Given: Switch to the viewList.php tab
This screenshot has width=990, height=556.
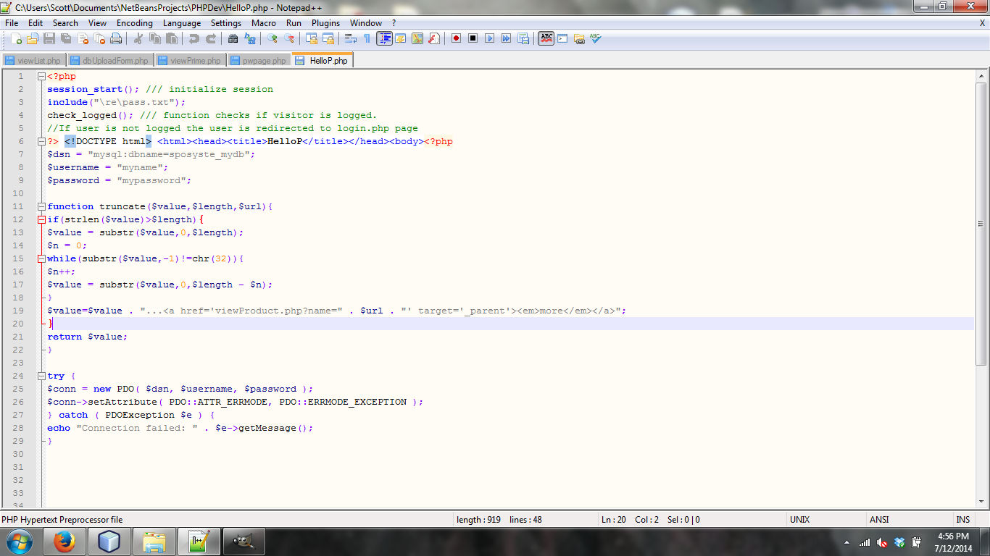Looking at the screenshot, I should pyautogui.click(x=34, y=61).
